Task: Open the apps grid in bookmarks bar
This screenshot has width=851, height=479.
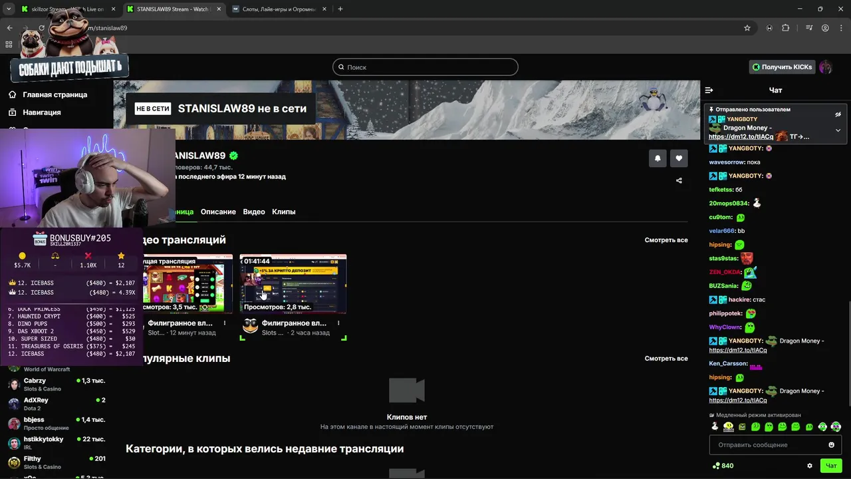Action: coord(9,45)
